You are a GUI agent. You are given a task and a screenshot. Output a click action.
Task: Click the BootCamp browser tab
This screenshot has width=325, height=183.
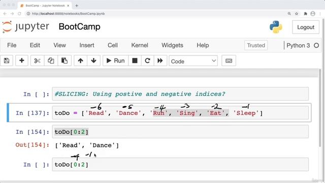click(45, 6)
